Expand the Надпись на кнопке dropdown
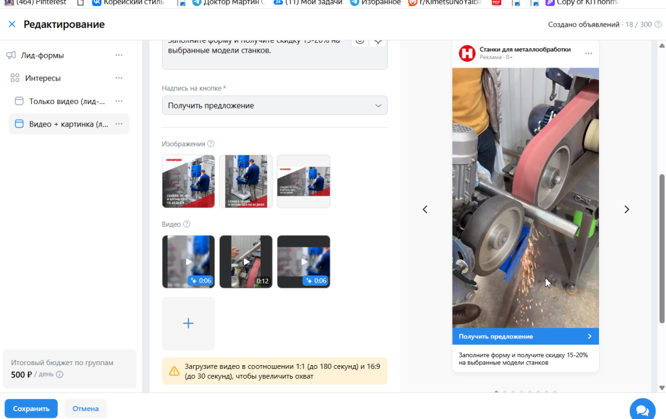 click(x=274, y=105)
